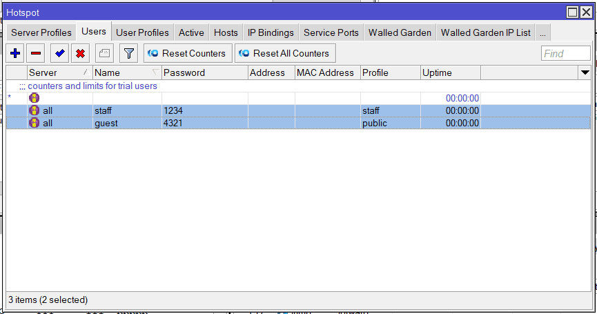This screenshot has height=314, width=597.
Task: Click the staff user row icon
Action: pos(35,110)
